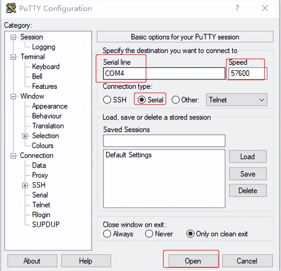Click the PuTTY icon in title bar

click(11, 8)
